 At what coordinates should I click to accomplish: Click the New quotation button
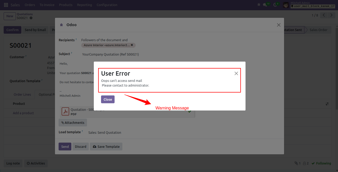[10, 16]
